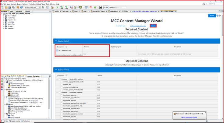Screen dimensions: 224x123
Task: Switch to the Services tab
Action: pos(19,11)
